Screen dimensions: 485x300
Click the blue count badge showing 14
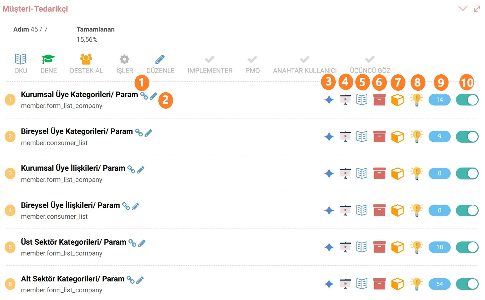point(439,100)
